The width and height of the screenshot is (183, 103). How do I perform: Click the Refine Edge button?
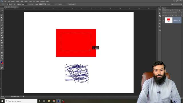72,4
